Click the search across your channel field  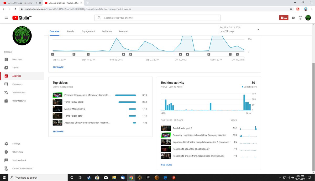coord(157,18)
